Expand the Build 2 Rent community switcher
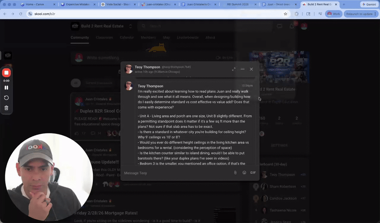Viewport: 380px width, 223px height. click(x=130, y=26)
